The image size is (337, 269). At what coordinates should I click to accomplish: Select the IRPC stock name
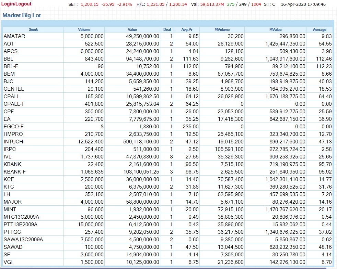coord(10,149)
